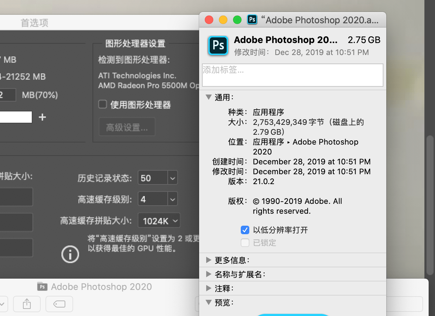The image size is (435, 316).
Task: Click the Share icon in the Finder toolbar
Action: point(26,304)
